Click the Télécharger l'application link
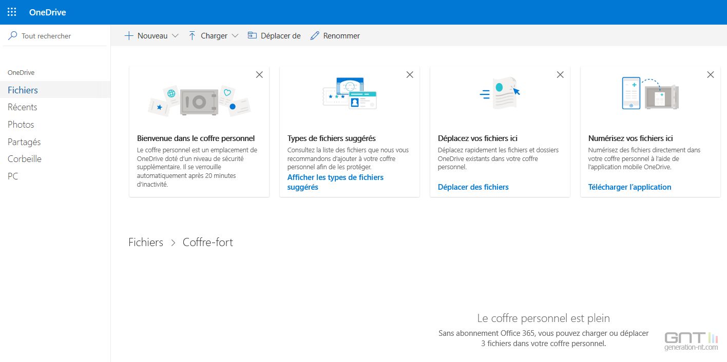727x362 pixels. tap(629, 187)
